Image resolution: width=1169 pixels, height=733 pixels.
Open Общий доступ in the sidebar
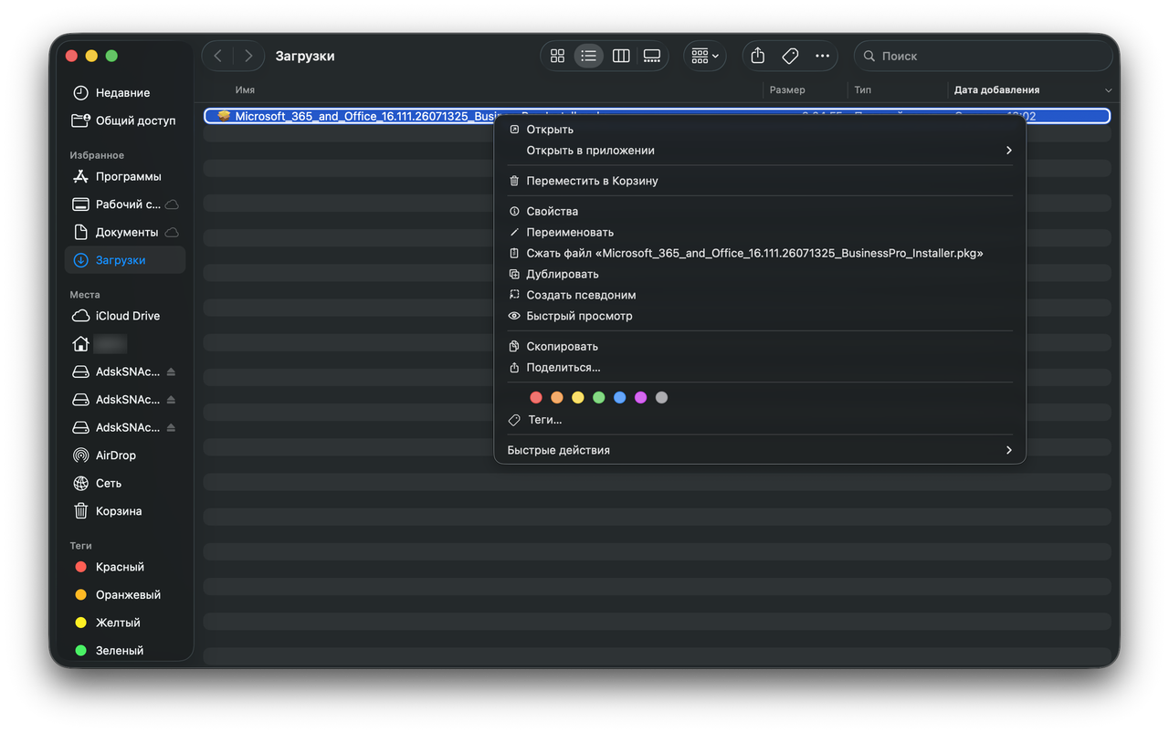(x=125, y=120)
